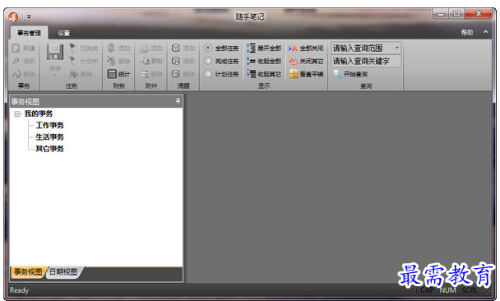Image resolution: width=500 pixels, height=301 pixels.
Task: Mark the task as 已完成
Action: [84, 49]
